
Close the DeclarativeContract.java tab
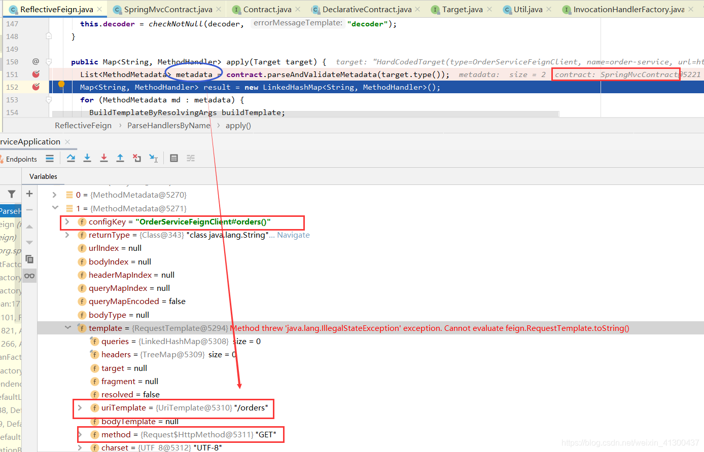[x=417, y=9]
